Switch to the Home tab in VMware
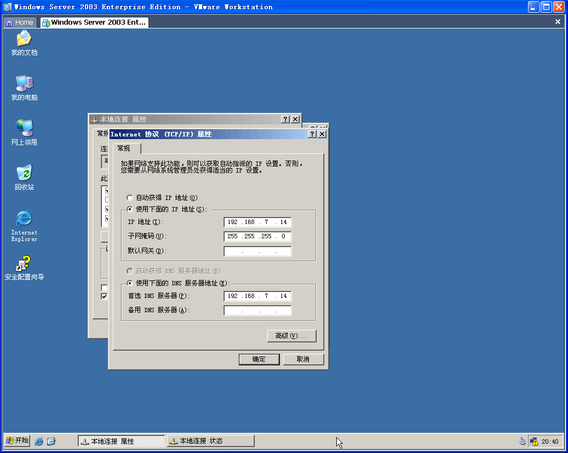Image resolution: width=568 pixels, height=453 pixels. tap(20, 22)
